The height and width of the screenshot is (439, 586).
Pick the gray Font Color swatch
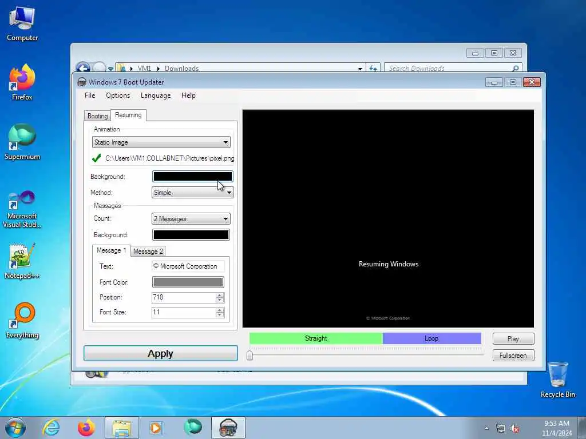[188, 282]
